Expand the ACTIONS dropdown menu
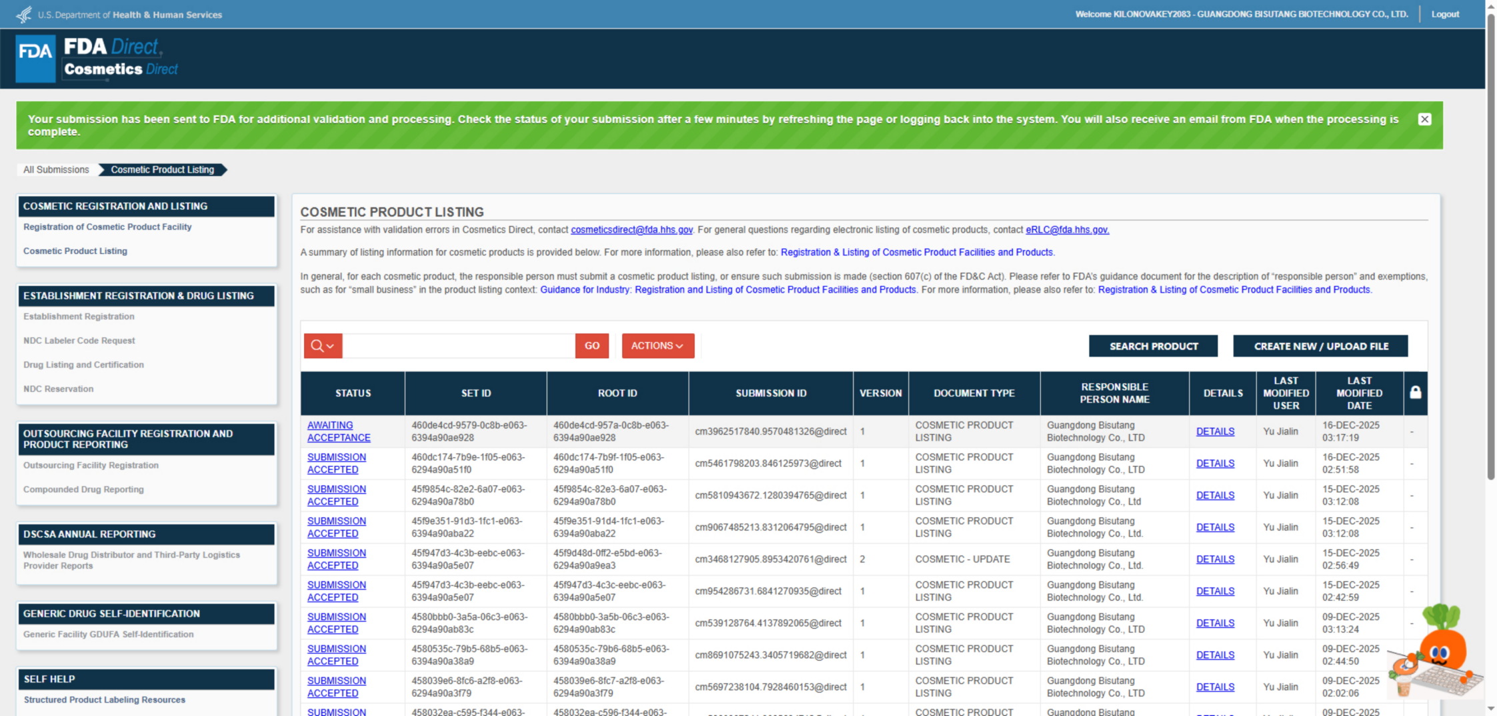This screenshot has width=1497, height=716. (x=657, y=346)
